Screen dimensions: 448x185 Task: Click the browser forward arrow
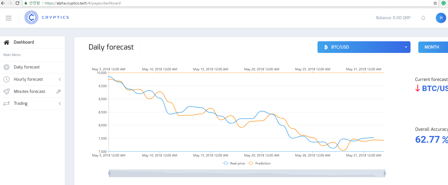tap(10, 3)
